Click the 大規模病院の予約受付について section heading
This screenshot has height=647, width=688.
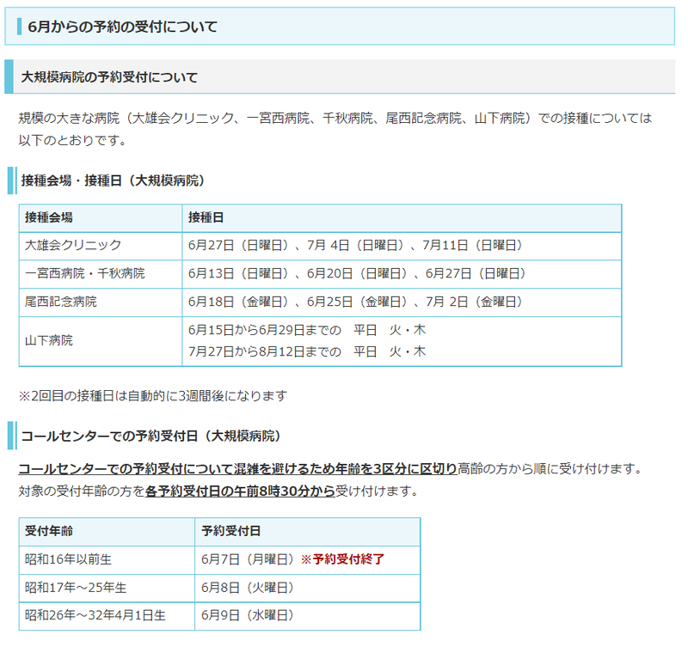click(x=109, y=77)
